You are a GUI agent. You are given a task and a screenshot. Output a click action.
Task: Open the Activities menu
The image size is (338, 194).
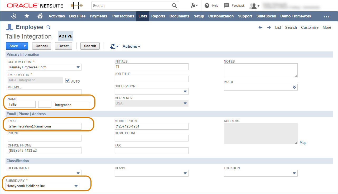coord(57,16)
